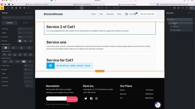This screenshot has height=109, width=195.
Task: Click the Section icon in Structure tree
Action: (x=168, y=19)
